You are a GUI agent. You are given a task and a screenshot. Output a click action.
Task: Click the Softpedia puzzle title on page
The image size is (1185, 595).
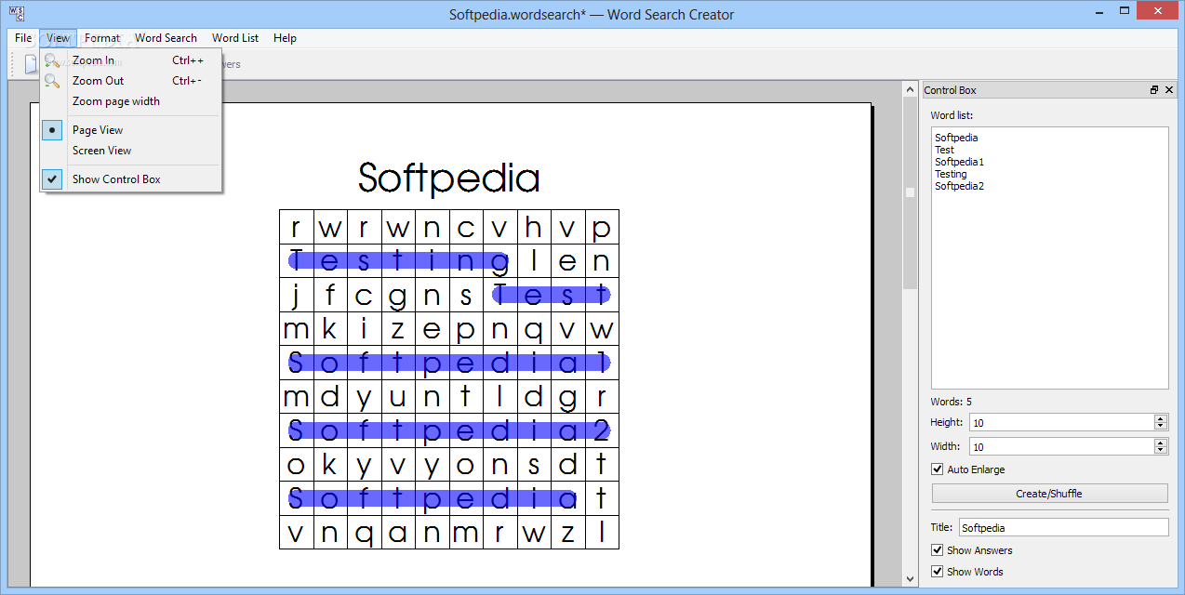[x=448, y=178]
